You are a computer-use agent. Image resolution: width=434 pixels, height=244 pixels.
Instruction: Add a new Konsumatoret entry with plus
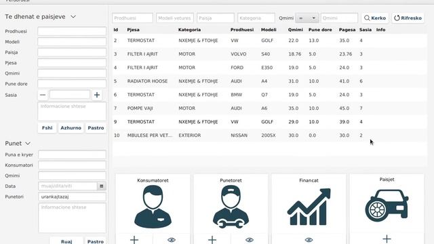point(134,239)
